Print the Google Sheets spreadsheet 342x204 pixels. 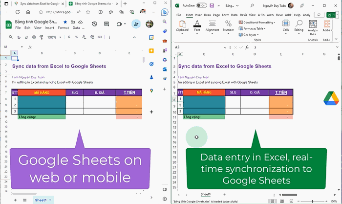pos(34,37)
